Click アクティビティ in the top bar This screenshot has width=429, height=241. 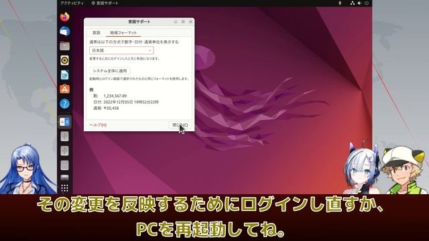coord(72,3)
